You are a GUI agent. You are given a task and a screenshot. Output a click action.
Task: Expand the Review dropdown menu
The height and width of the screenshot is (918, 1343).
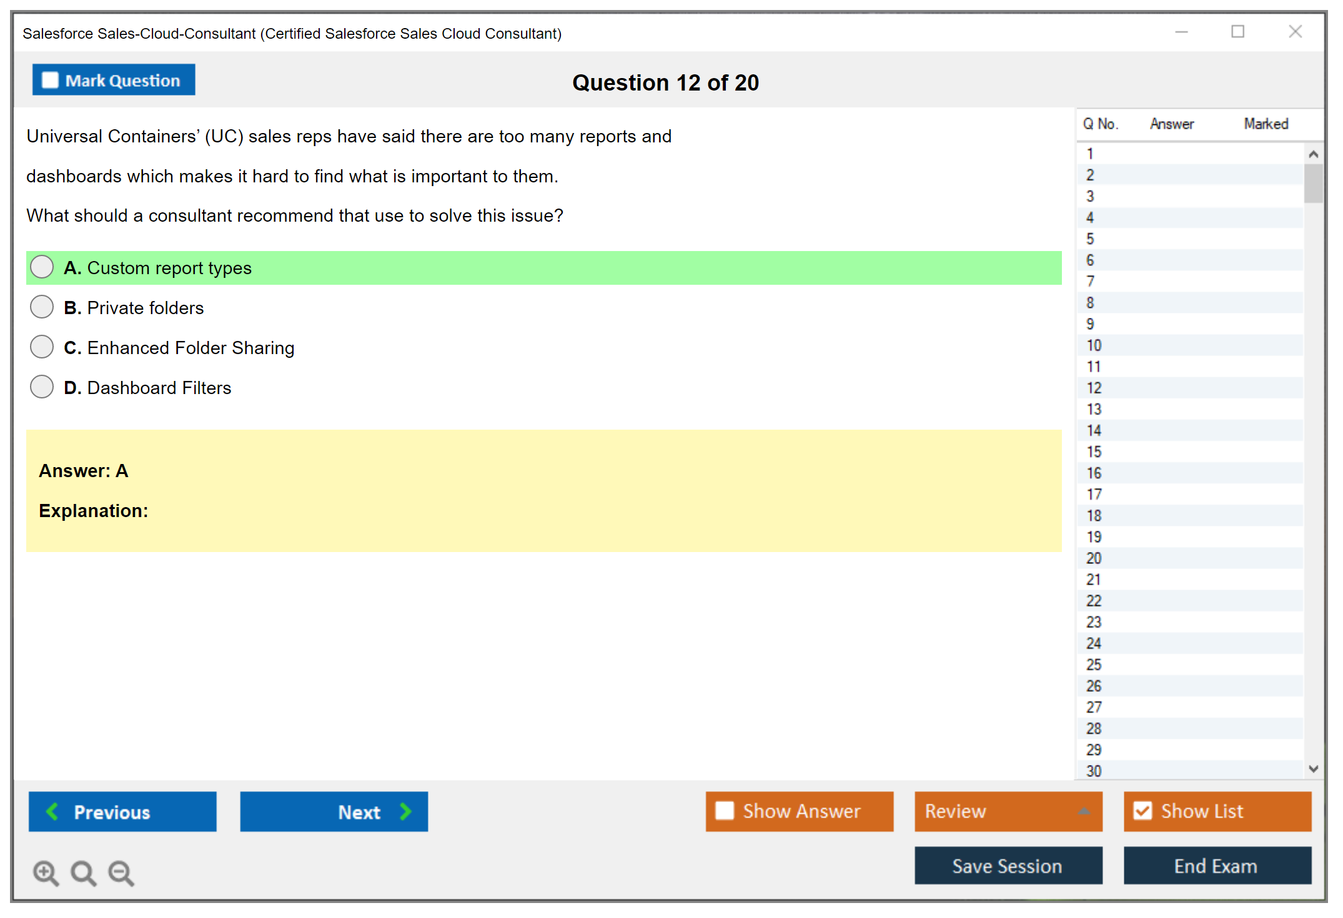click(x=1084, y=811)
